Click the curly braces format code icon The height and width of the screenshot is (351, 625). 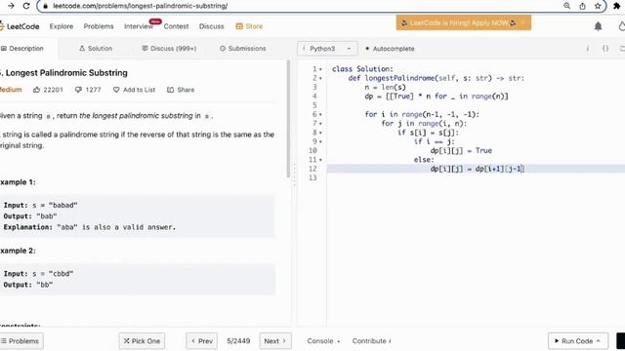(605, 49)
